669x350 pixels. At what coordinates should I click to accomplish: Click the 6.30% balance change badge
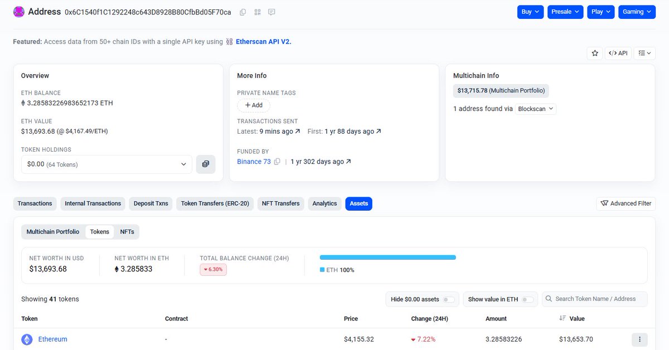click(x=214, y=270)
